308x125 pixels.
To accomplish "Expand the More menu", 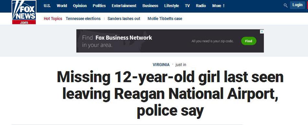I will pyautogui.click(x=218, y=6).
